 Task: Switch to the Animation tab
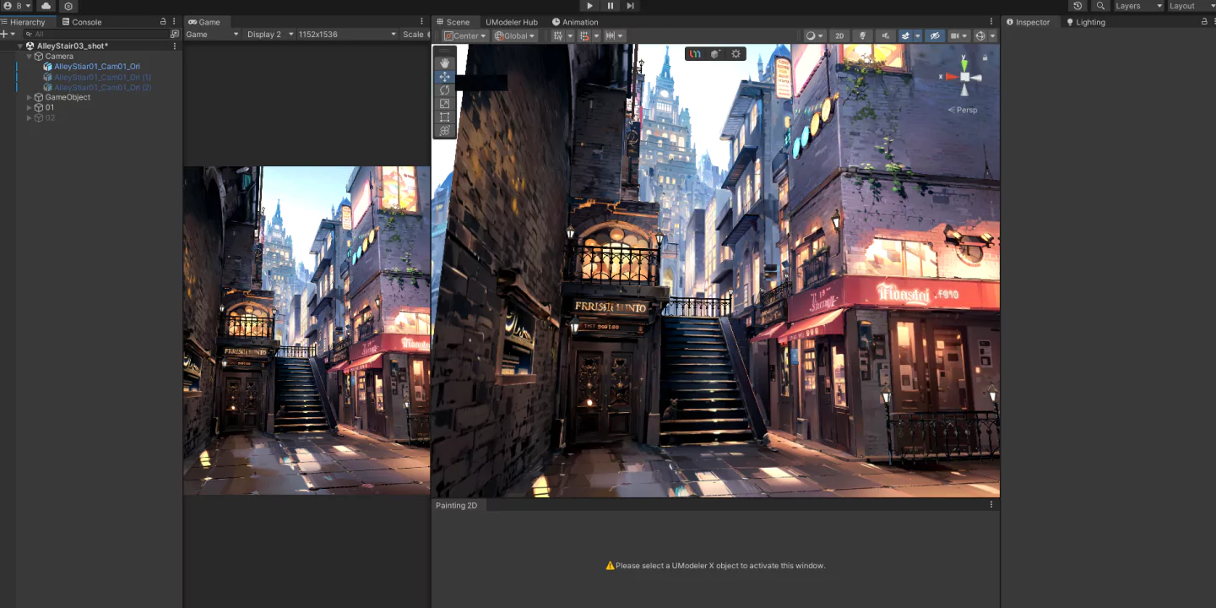(x=575, y=22)
